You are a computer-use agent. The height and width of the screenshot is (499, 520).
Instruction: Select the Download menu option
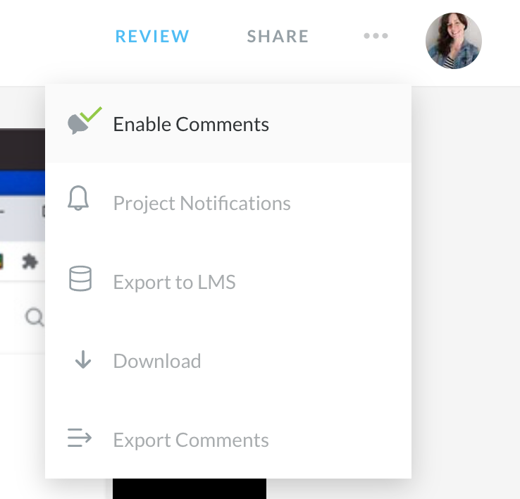157,362
